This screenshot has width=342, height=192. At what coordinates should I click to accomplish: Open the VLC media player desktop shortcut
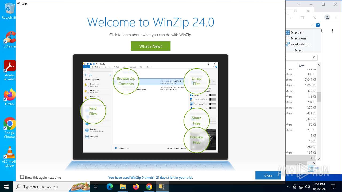click(x=10, y=157)
